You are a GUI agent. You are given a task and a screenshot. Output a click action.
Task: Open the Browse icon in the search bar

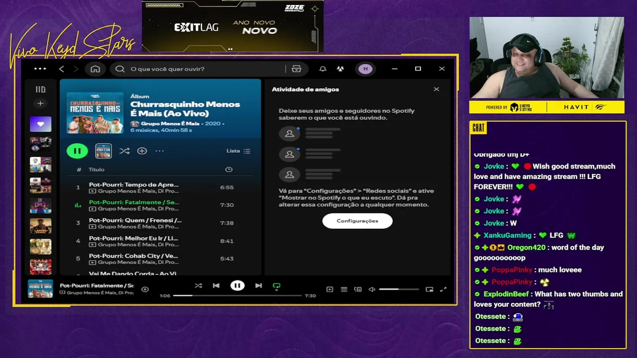[x=297, y=69]
